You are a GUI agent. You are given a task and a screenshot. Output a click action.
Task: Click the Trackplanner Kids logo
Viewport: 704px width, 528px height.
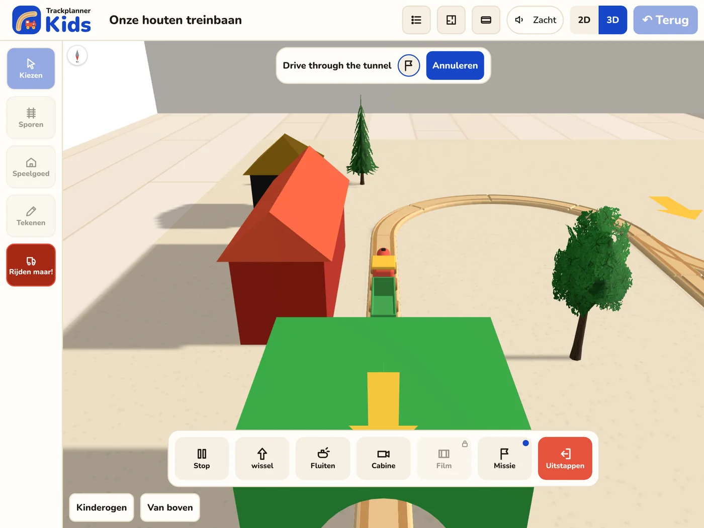click(52, 20)
